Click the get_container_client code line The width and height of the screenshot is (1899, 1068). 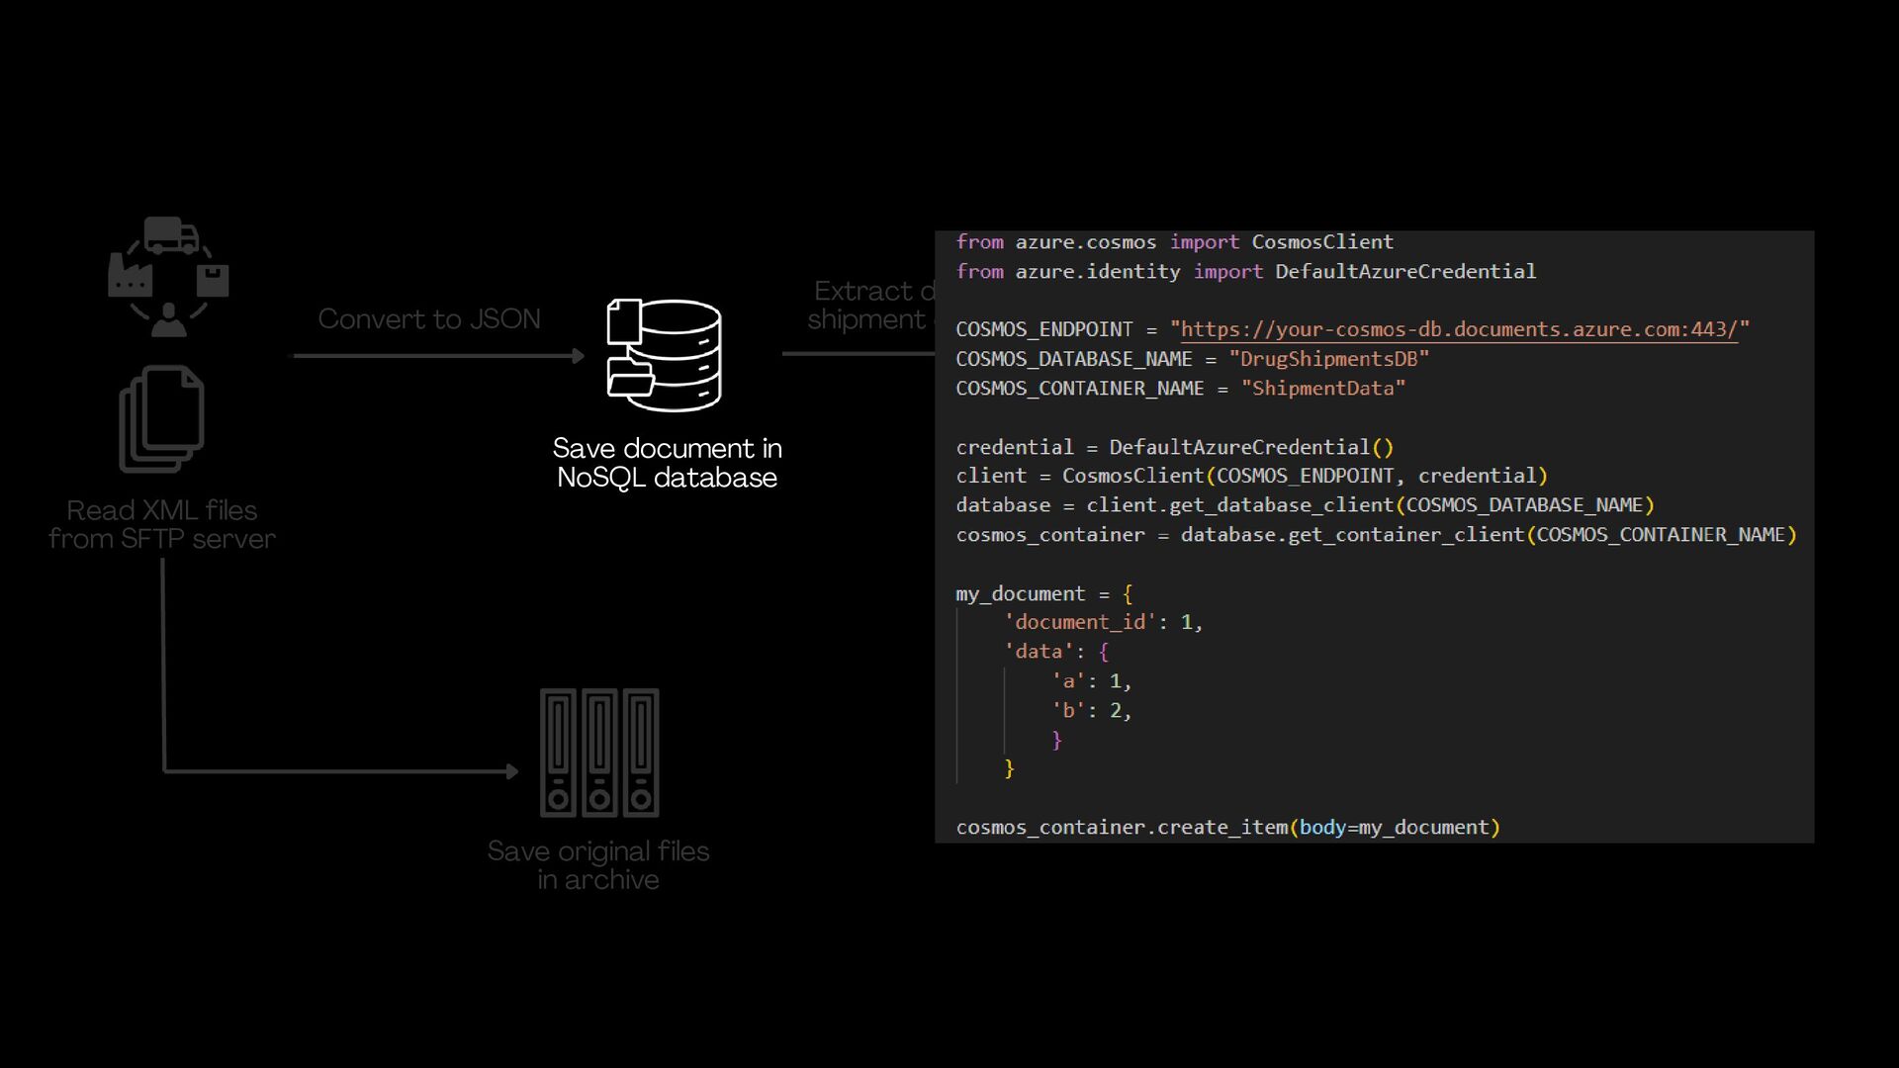click(x=1375, y=535)
